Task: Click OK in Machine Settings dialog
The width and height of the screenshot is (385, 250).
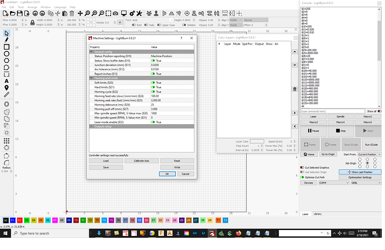Action: tap(167, 174)
